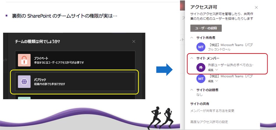Image resolution: width=276 pixels, height=130 pixels.
Task: Click MT avatar in サイト所有者 section
Action: pyautogui.click(x=201, y=47)
